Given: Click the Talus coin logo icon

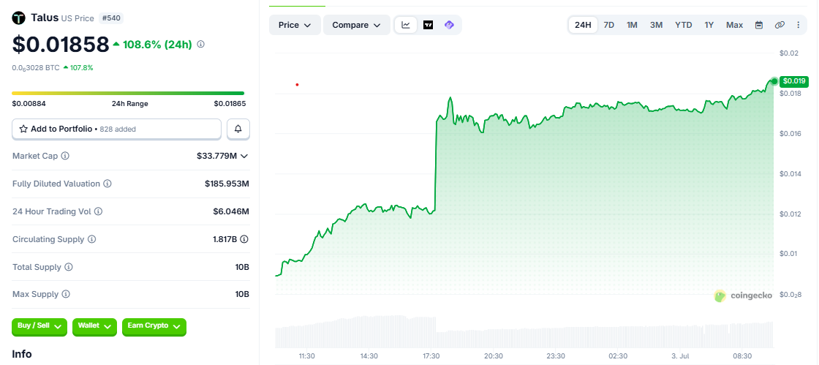Looking at the screenshot, I should pyautogui.click(x=19, y=18).
